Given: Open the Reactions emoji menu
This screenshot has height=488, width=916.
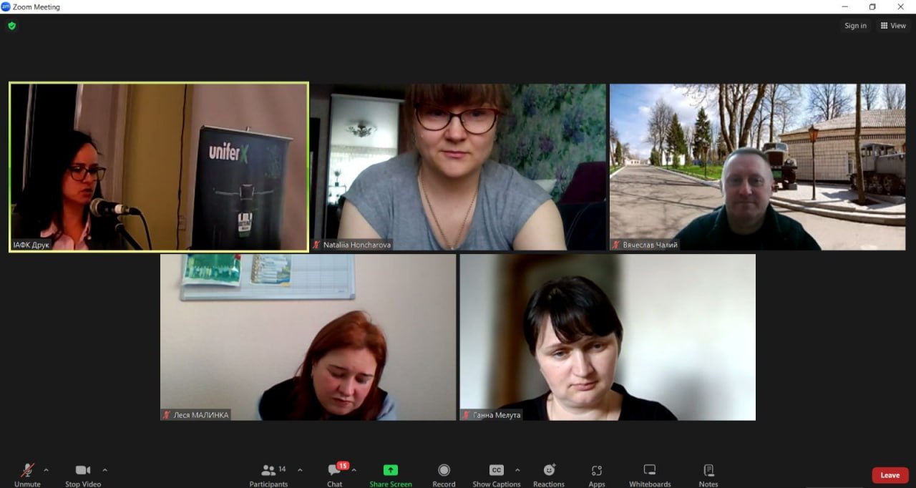Looking at the screenshot, I should pyautogui.click(x=549, y=471).
